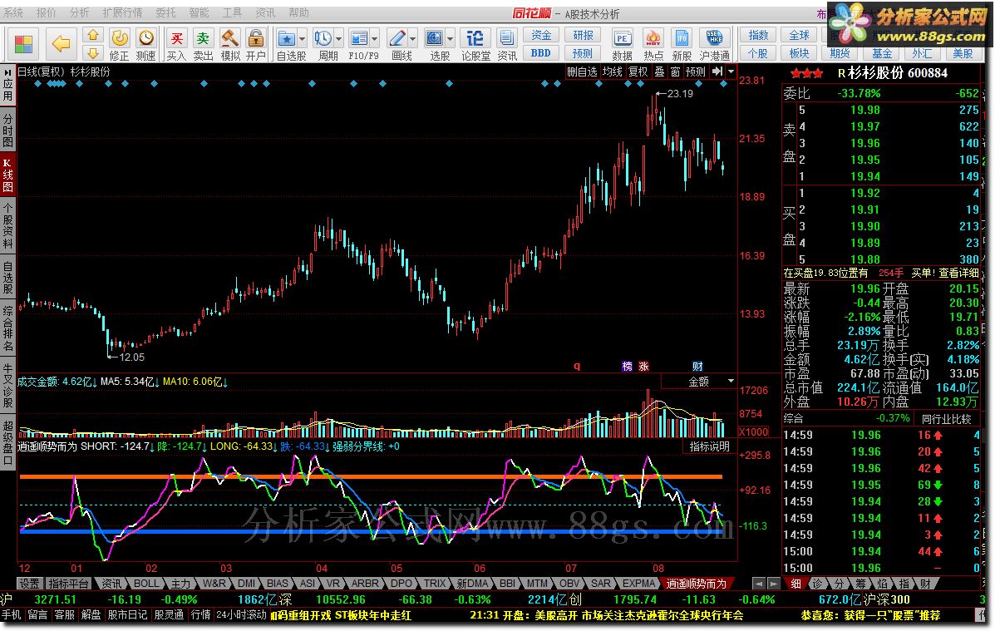Switch to 分时图 sidebar tab
The height and width of the screenshot is (631, 995).
(7, 130)
